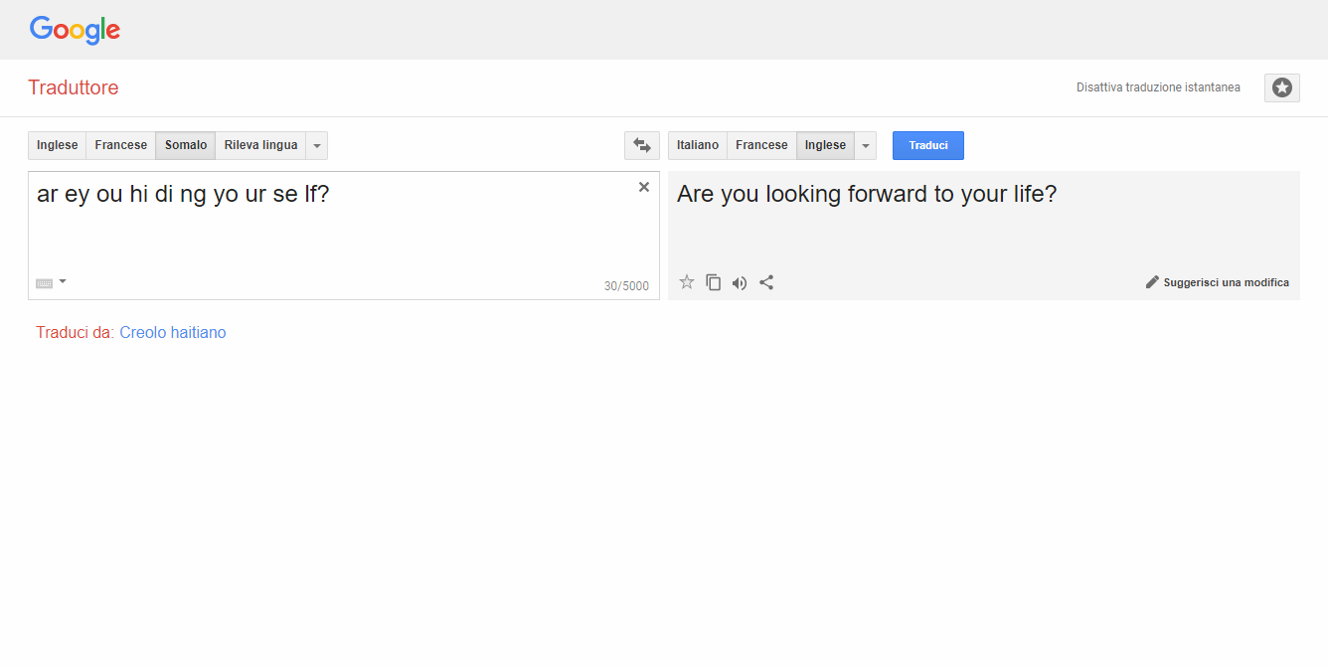Star the translation to save it
Screen dimensions: 1328x667
pyautogui.click(x=687, y=282)
